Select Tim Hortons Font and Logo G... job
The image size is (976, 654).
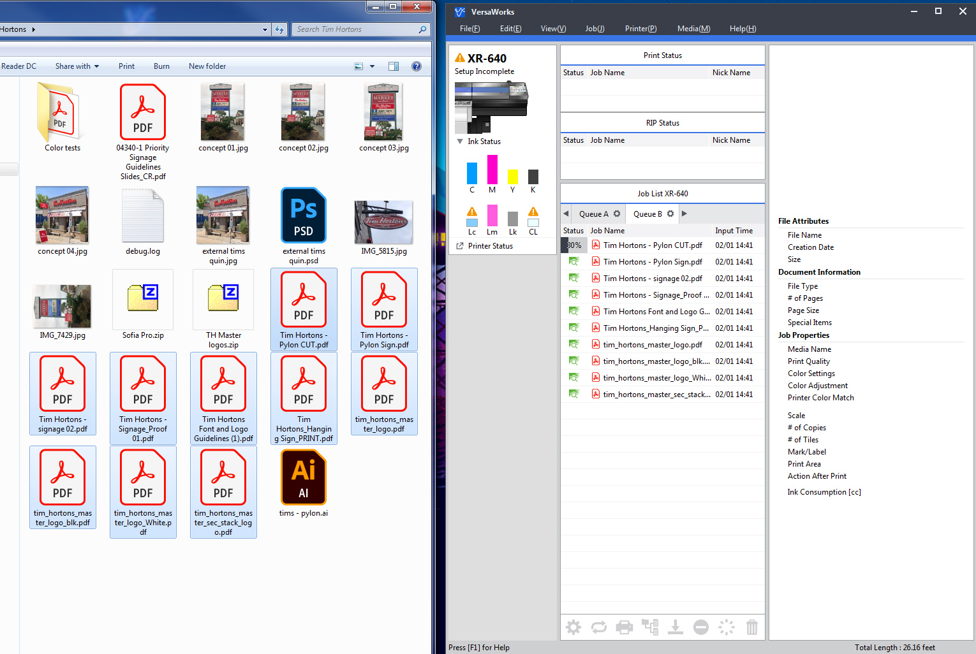(662, 311)
